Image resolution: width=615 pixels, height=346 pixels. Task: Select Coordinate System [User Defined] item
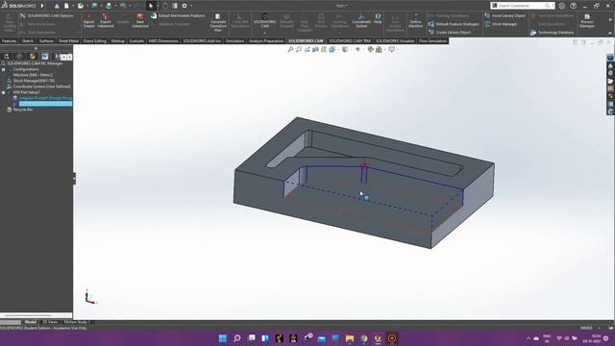[x=42, y=86]
